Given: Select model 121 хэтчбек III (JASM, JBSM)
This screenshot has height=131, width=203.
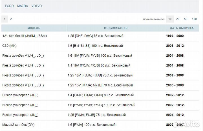Looking at the screenshot, I should [25, 36].
